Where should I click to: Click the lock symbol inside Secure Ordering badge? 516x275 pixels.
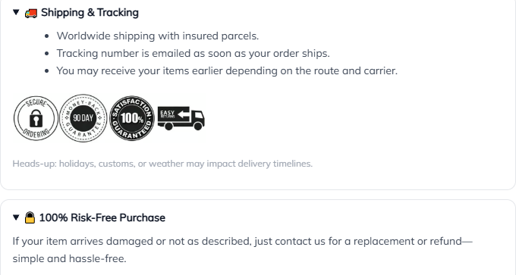click(x=36, y=119)
